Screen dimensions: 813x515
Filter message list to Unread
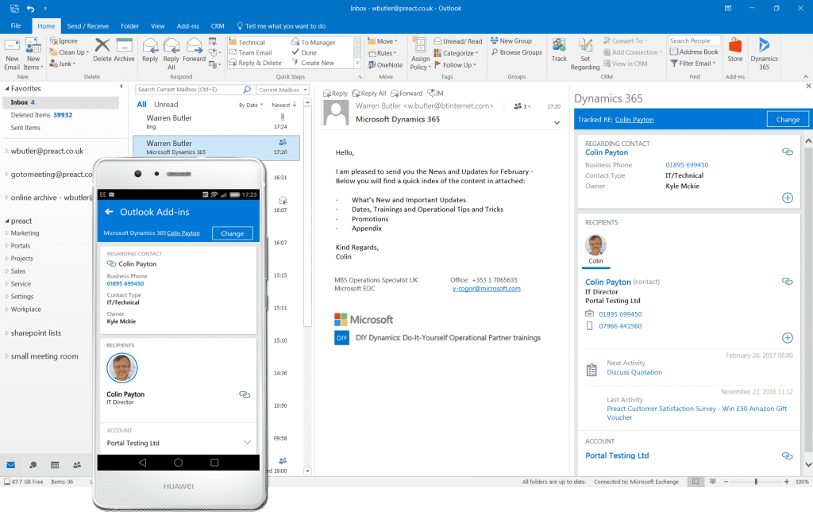coord(166,105)
